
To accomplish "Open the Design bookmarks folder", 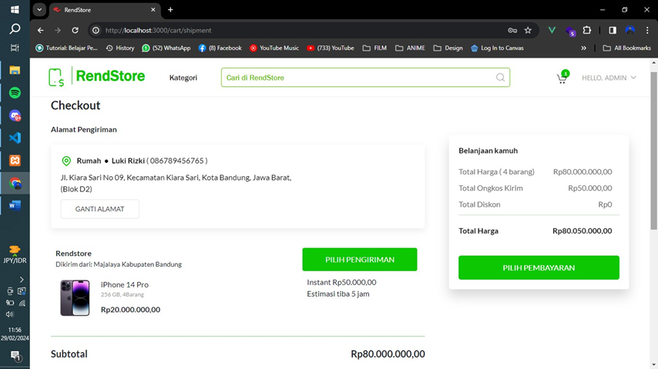I will click(x=448, y=48).
